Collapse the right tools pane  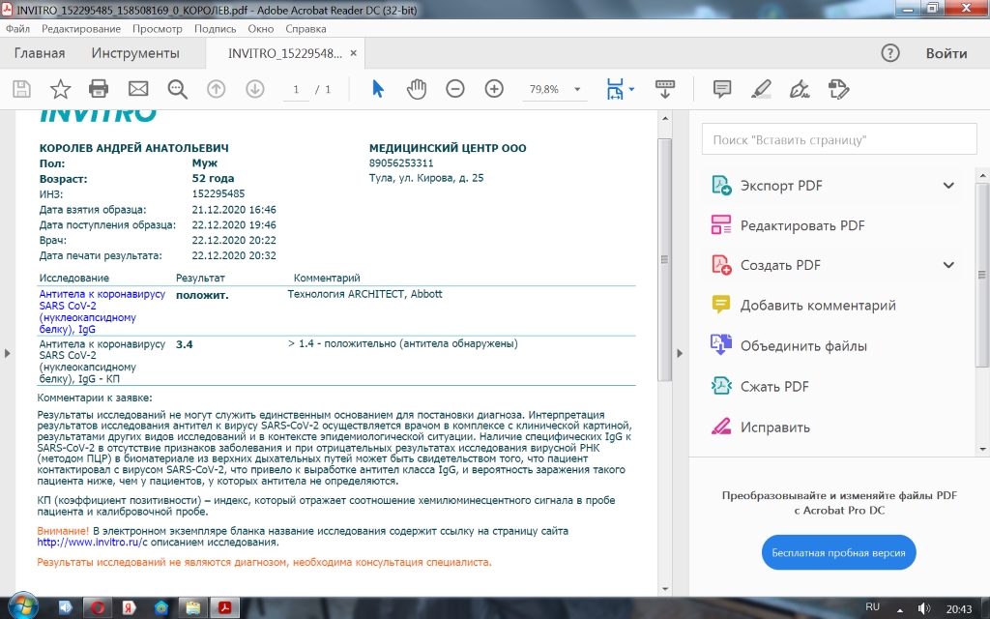(680, 353)
